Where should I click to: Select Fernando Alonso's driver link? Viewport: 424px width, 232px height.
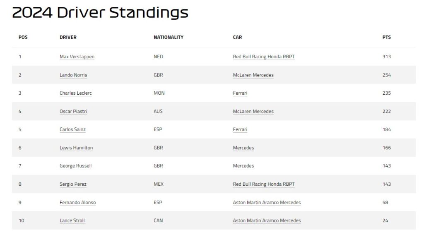tap(78, 203)
